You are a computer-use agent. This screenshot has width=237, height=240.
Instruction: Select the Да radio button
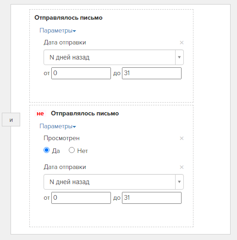pos(46,150)
